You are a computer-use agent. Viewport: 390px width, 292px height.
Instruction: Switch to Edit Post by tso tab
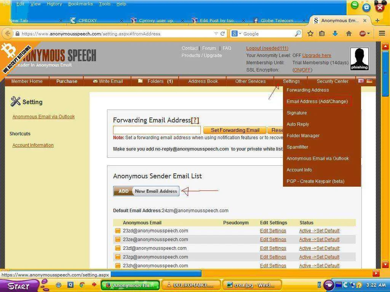218,21
